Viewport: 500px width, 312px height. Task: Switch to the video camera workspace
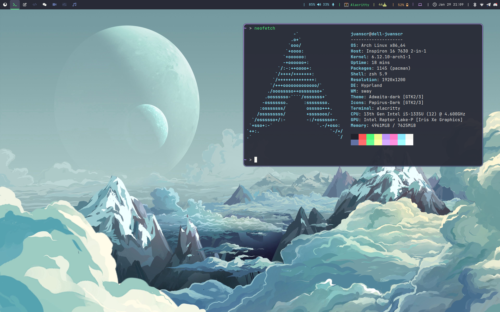pyautogui.click(x=54, y=4)
